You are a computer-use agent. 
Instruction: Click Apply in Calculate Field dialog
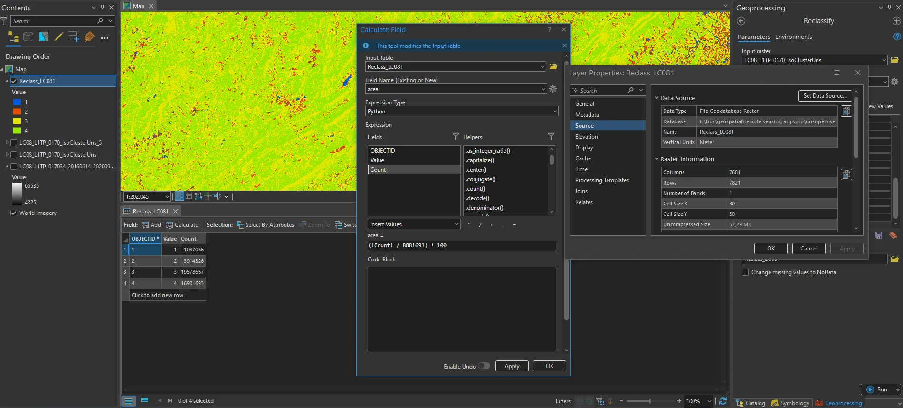point(512,366)
